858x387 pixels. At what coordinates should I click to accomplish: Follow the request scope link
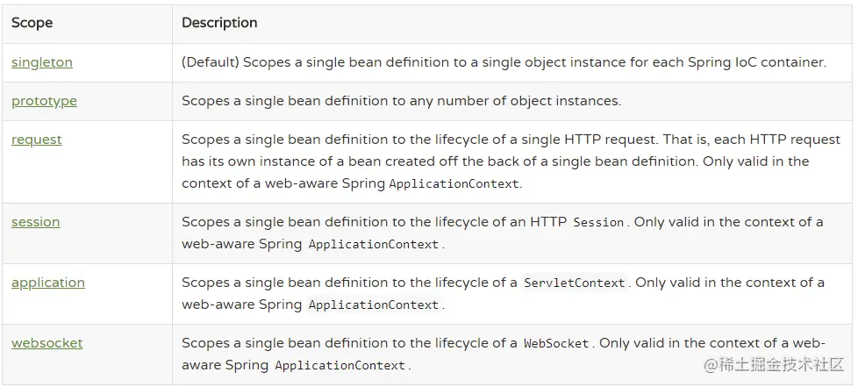[37, 140]
